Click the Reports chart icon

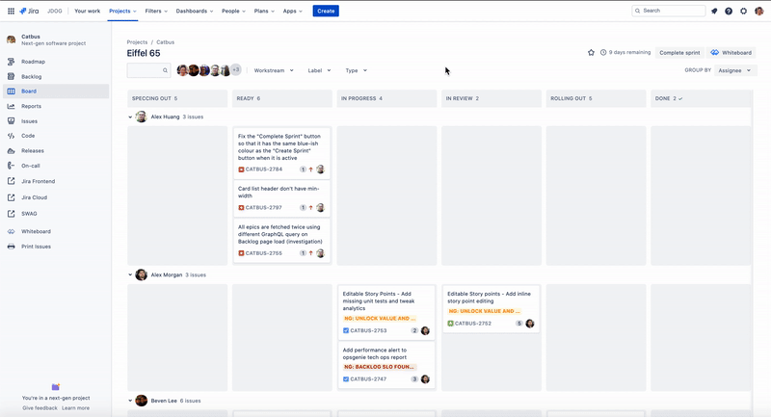coord(11,106)
